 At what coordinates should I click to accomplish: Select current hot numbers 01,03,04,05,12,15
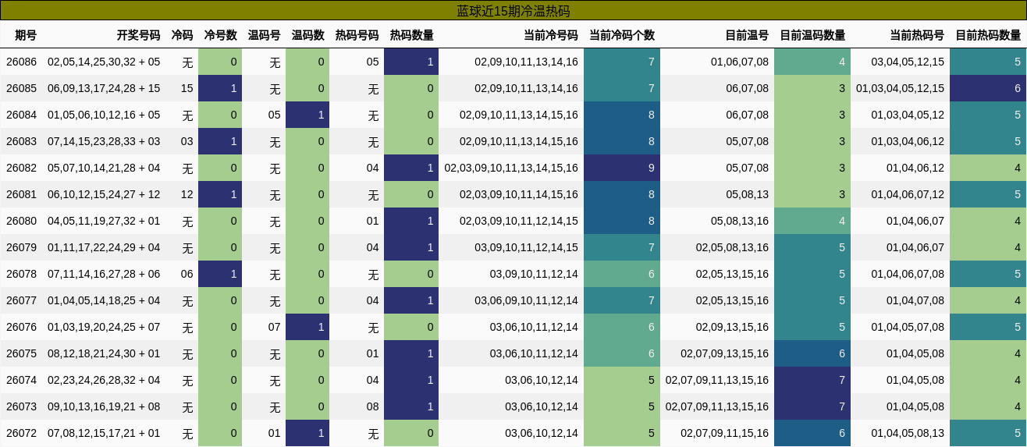click(x=900, y=88)
